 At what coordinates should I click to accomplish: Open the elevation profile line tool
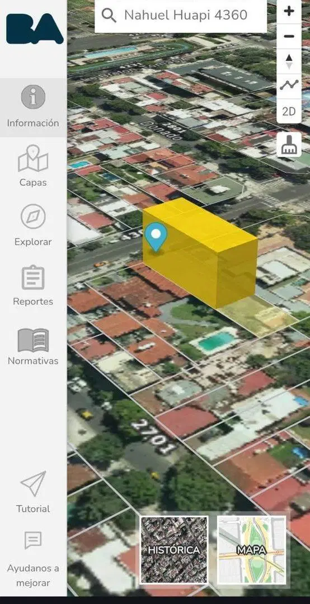[289, 86]
